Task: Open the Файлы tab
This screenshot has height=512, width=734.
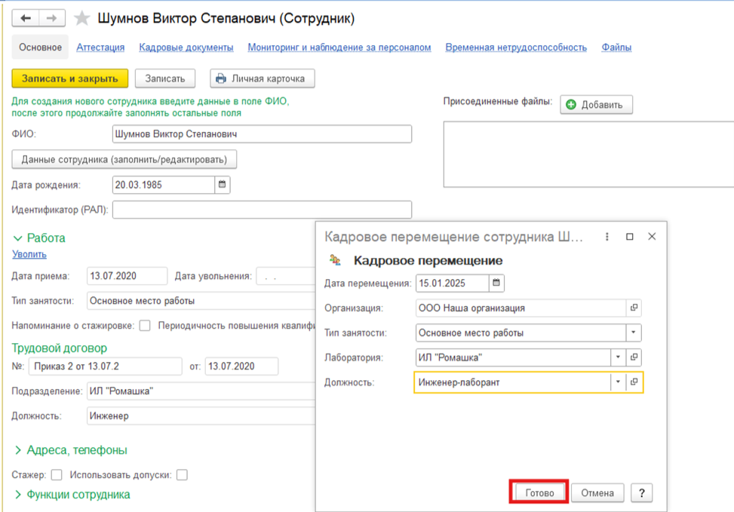Action: 616,48
